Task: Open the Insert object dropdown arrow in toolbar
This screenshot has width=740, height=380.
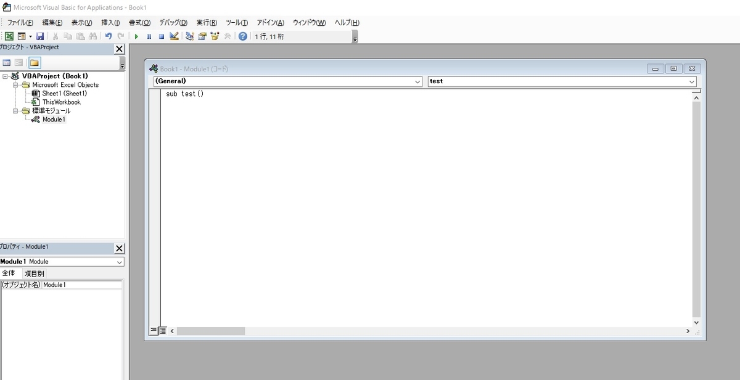Action: [x=30, y=36]
